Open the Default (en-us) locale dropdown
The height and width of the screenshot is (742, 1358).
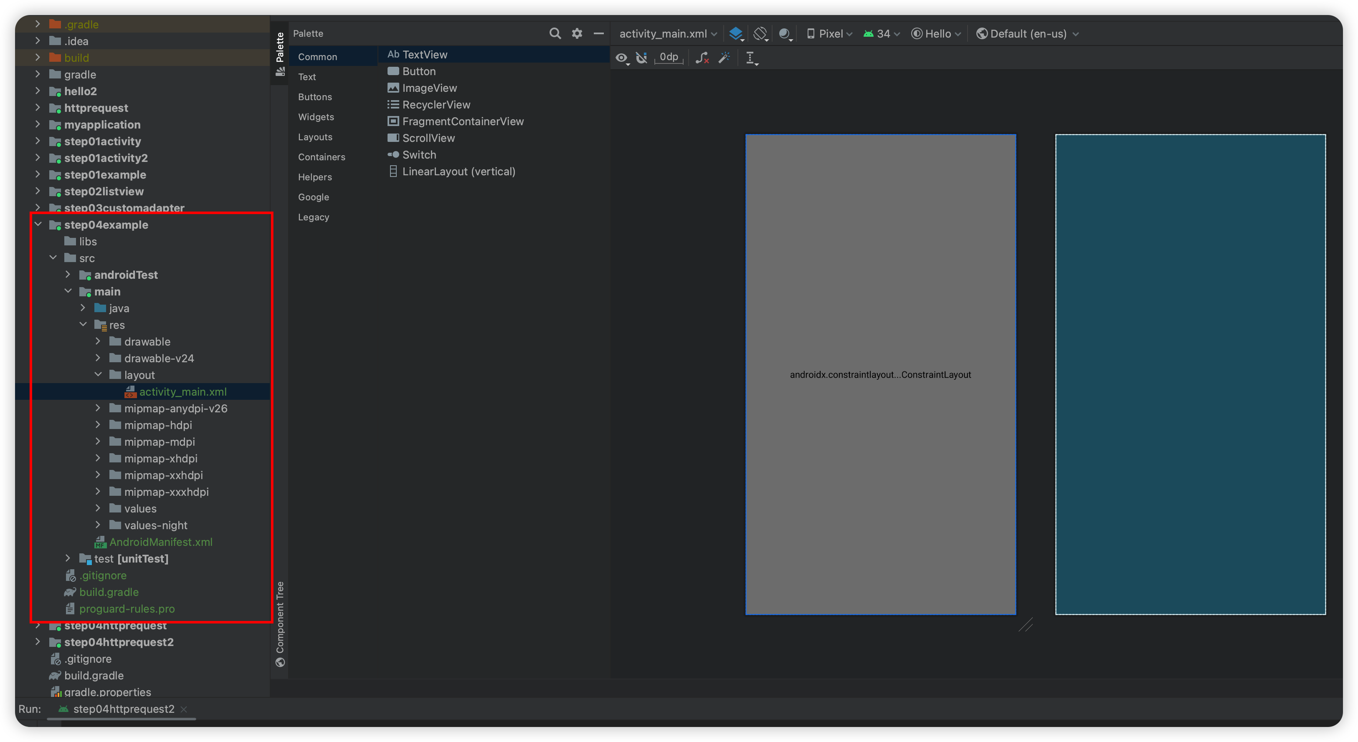[x=1028, y=34]
